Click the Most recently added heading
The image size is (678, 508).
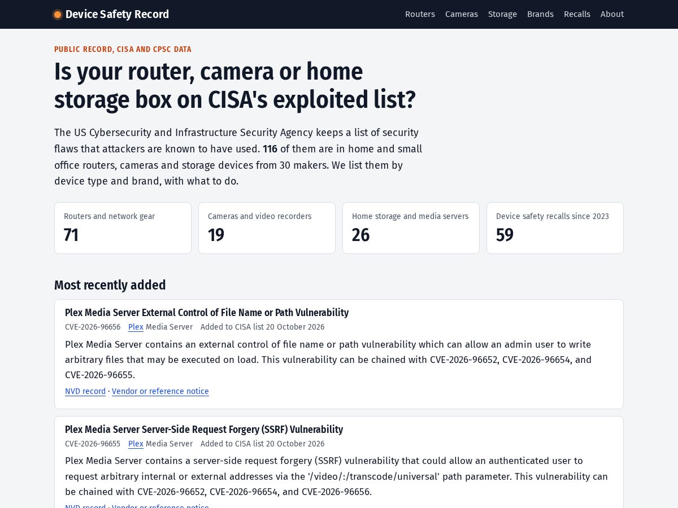tap(110, 285)
